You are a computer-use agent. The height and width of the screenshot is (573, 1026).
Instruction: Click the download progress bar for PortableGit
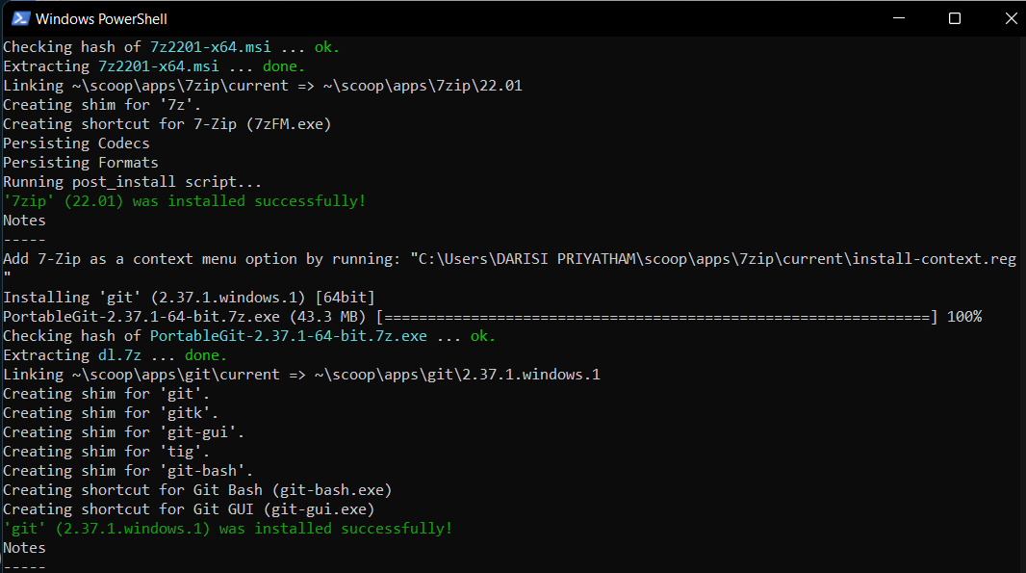coord(656,317)
